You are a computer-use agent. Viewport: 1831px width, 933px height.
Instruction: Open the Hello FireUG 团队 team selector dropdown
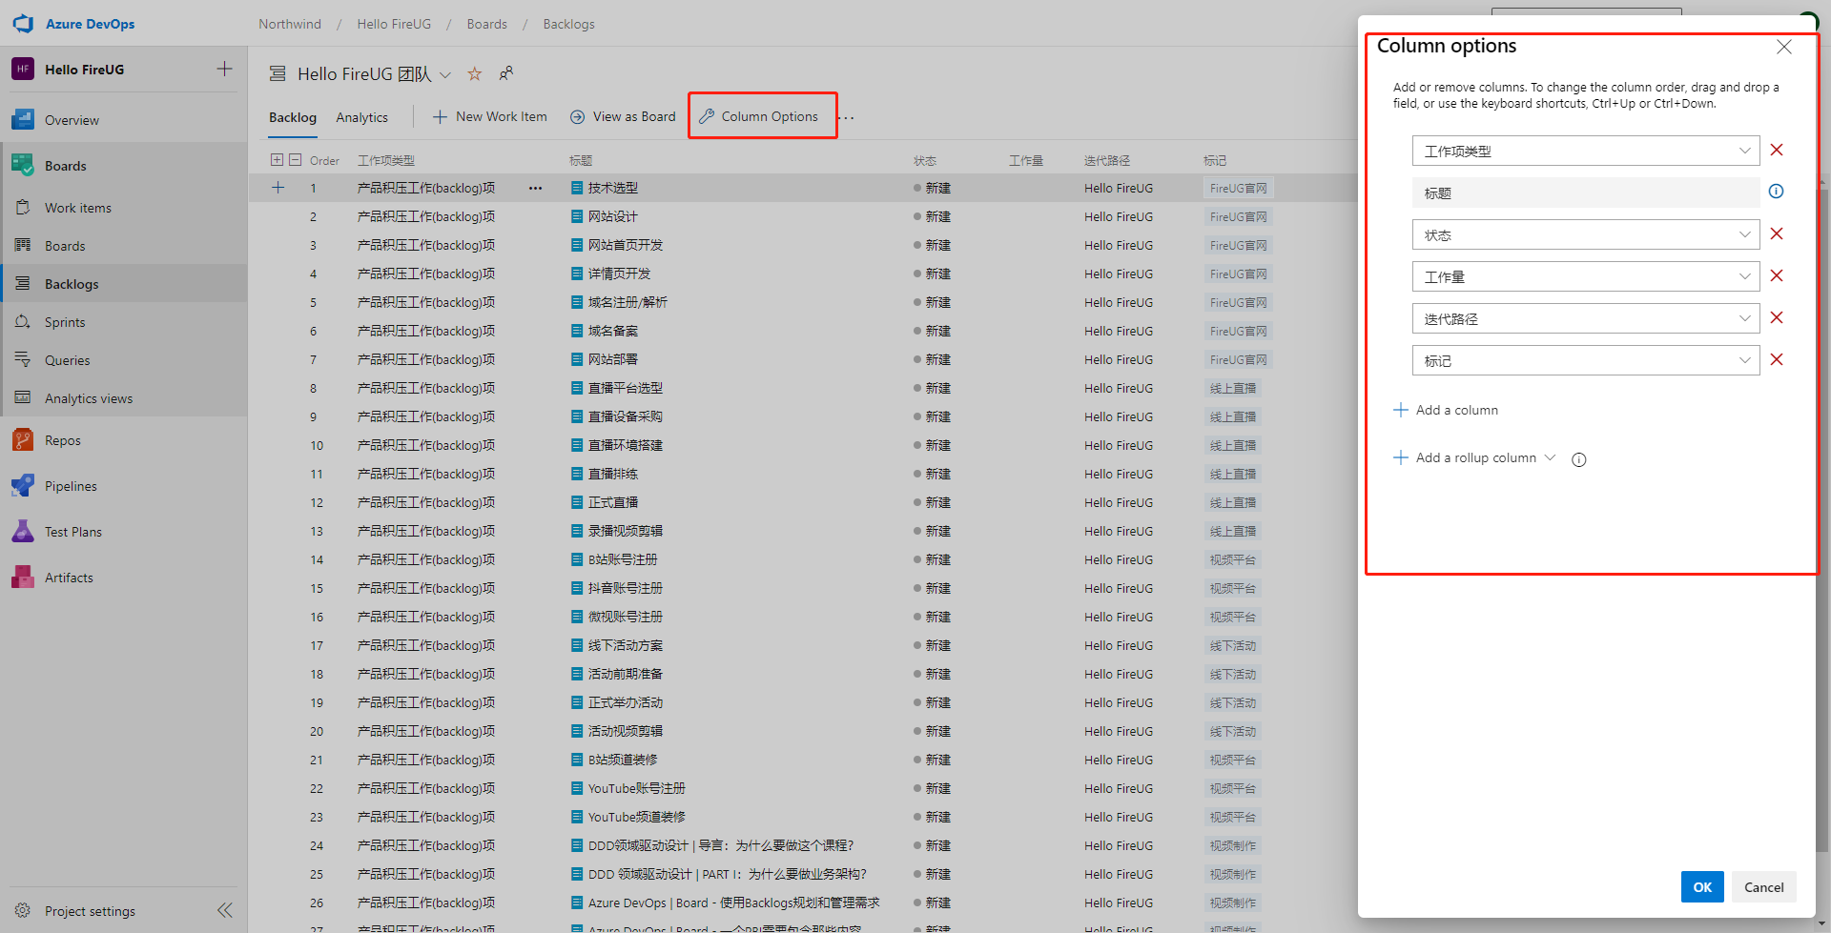click(445, 74)
